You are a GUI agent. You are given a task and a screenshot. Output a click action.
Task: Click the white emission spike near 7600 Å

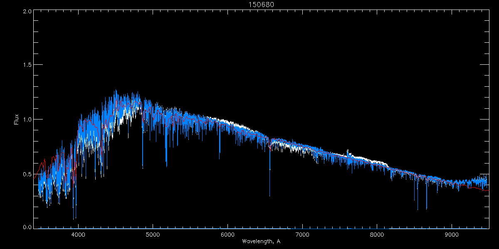pos(348,151)
